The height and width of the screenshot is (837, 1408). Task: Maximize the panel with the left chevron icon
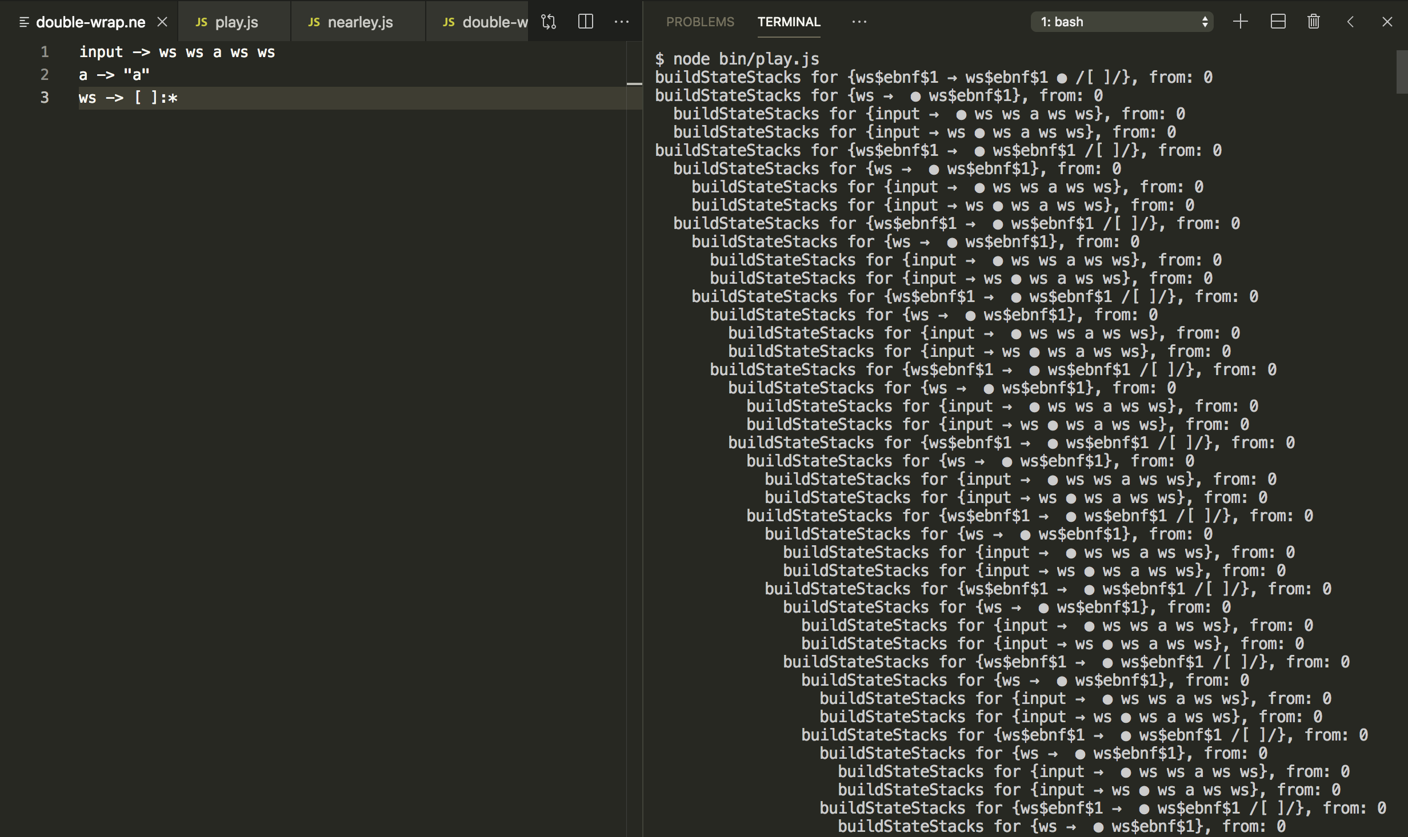point(1350,22)
